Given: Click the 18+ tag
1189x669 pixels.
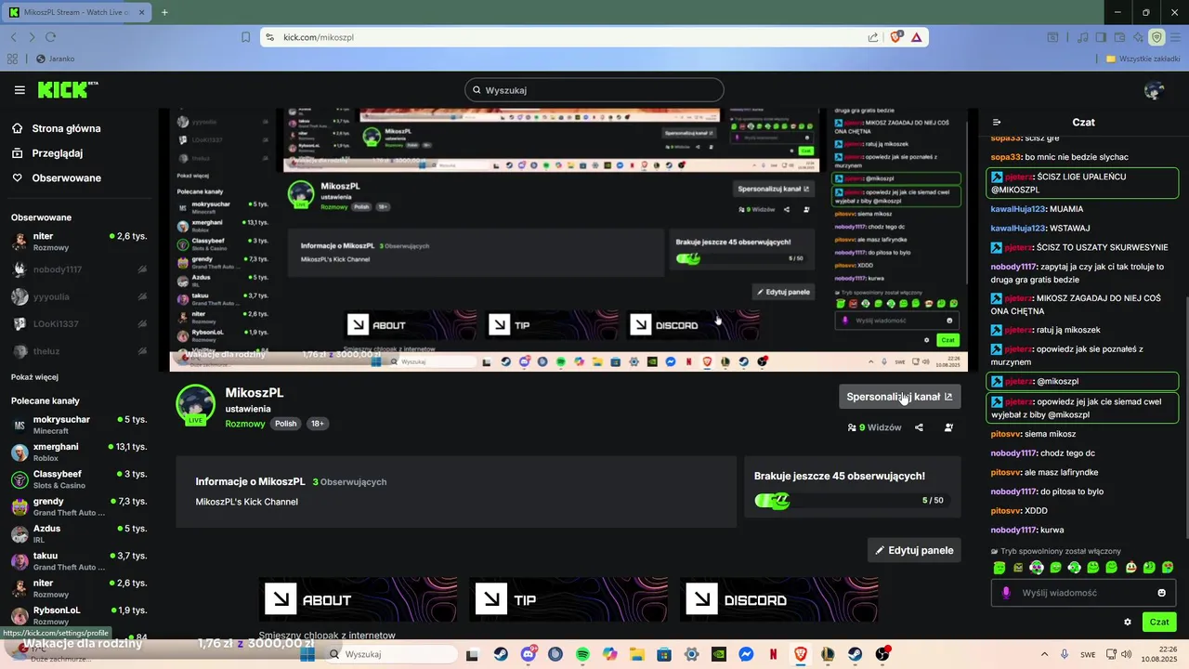Looking at the screenshot, I should (x=317, y=424).
